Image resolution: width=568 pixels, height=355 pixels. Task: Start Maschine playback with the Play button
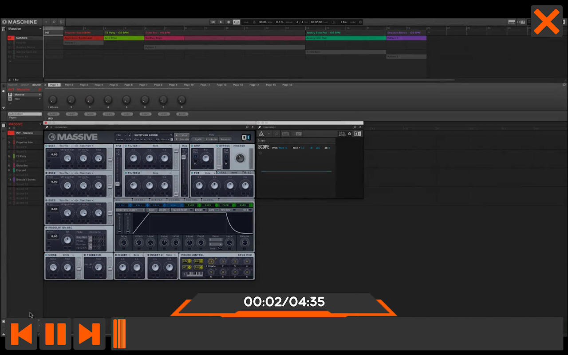click(x=221, y=22)
